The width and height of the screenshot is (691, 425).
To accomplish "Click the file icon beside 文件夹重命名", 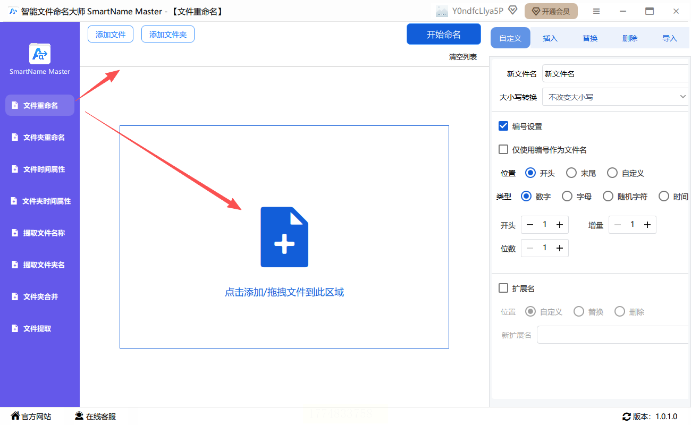I will [15, 137].
